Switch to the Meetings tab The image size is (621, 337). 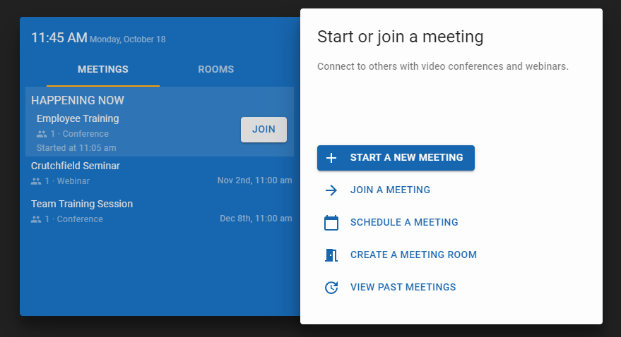tap(103, 70)
